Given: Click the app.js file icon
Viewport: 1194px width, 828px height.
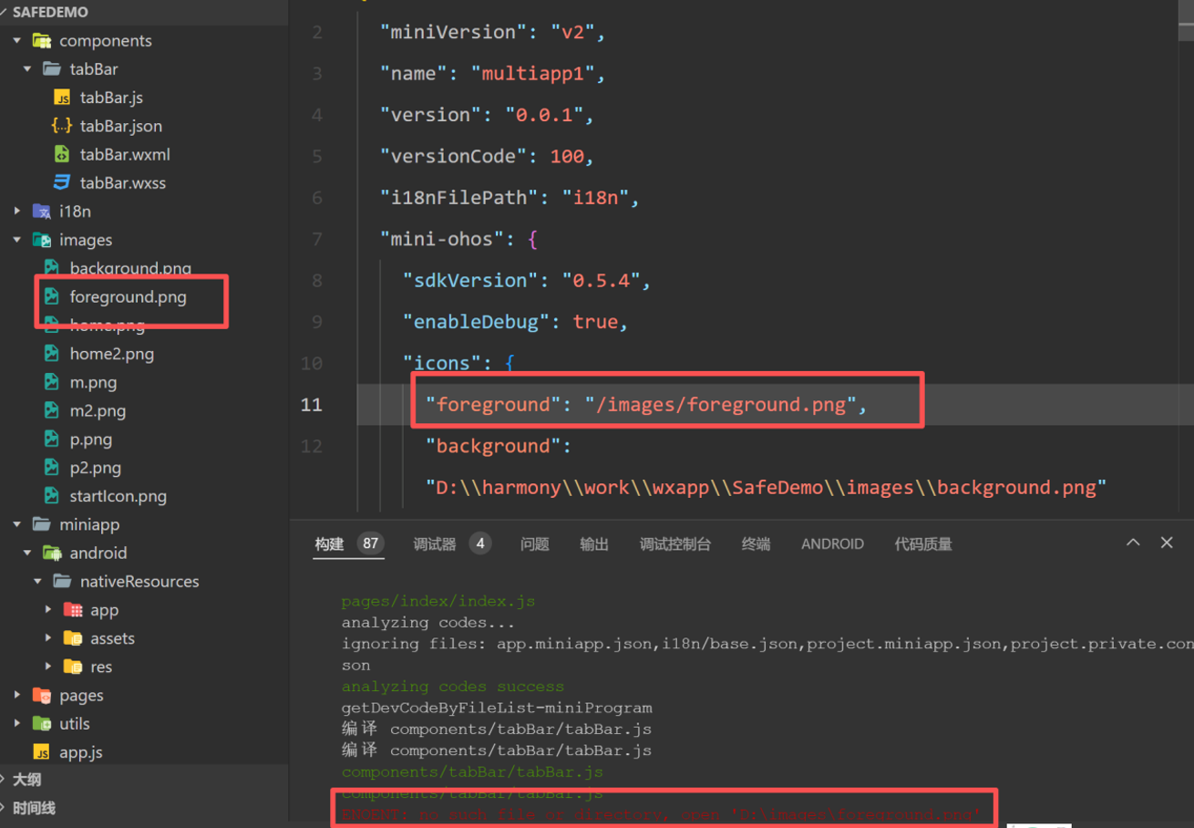Looking at the screenshot, I should 42,752.
